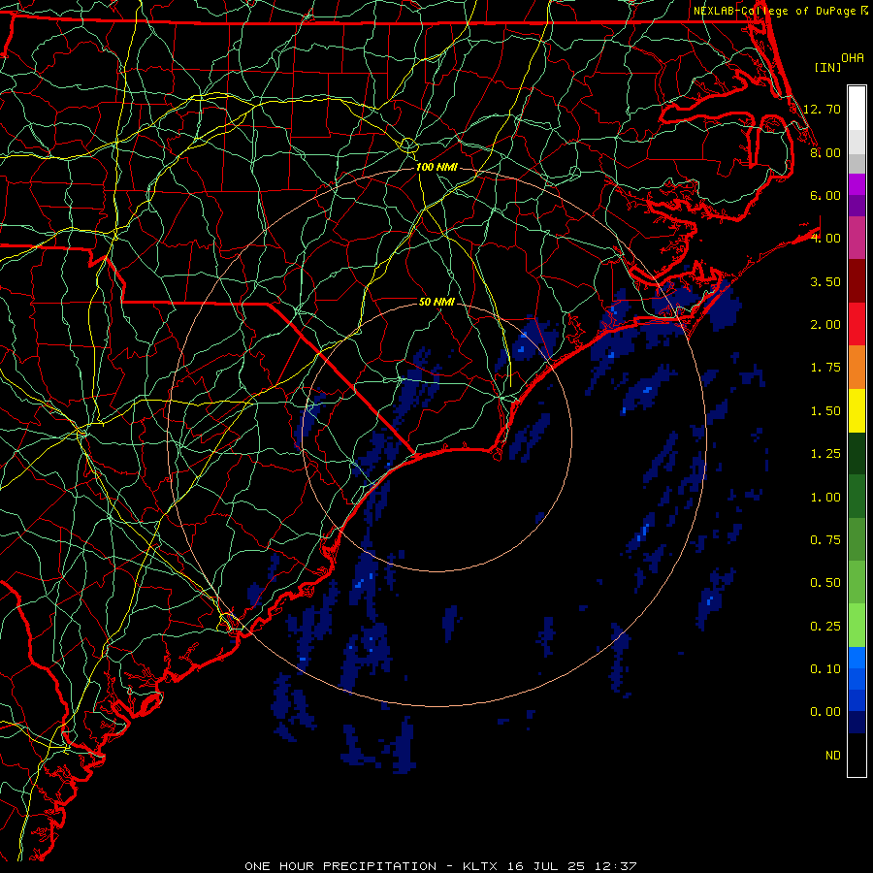Pick the bright red legend swatch
Screen dimensions: 873x873
pos(857,325)
